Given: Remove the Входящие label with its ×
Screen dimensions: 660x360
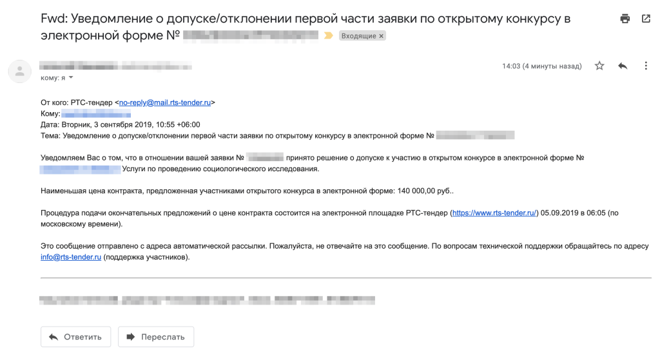Looking at the screenshot, I should pyautogui.click(x=381, y=36).
